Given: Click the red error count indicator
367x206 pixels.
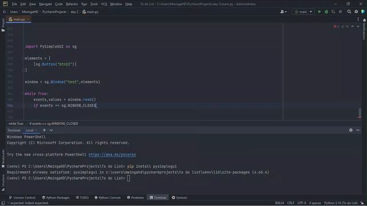Looking at the screenshot, I should [x=336, y=26].
